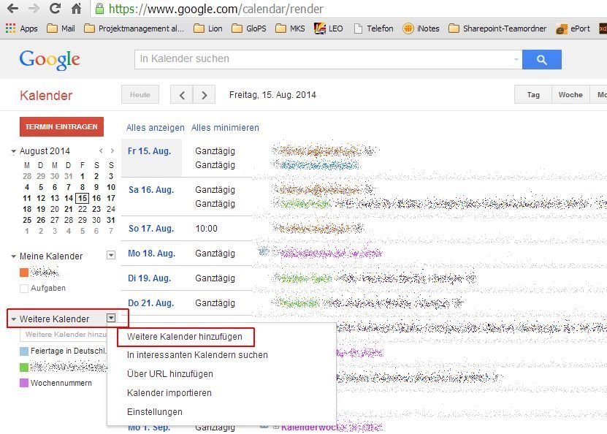
Task: Toggle the purple Wochennummern calendar swatch
Action: [x=24, y=383]
